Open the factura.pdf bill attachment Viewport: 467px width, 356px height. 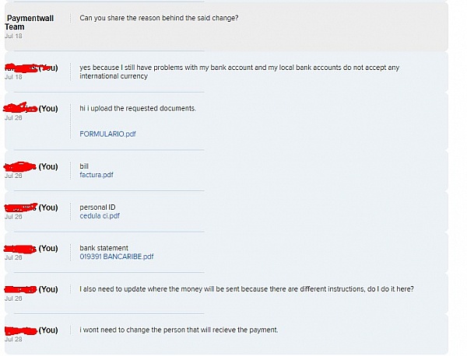click(97, 175)
